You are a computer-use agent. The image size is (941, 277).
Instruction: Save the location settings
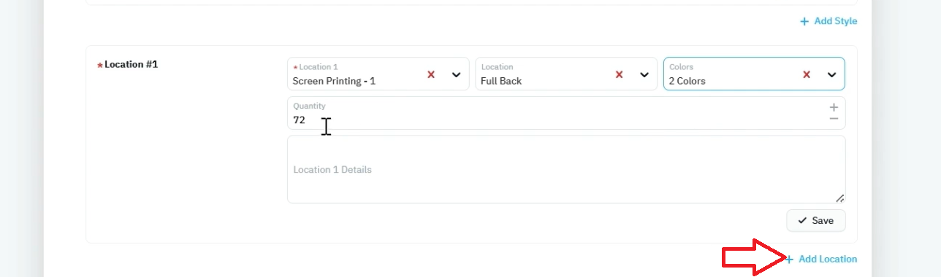(x=816, y=220)
